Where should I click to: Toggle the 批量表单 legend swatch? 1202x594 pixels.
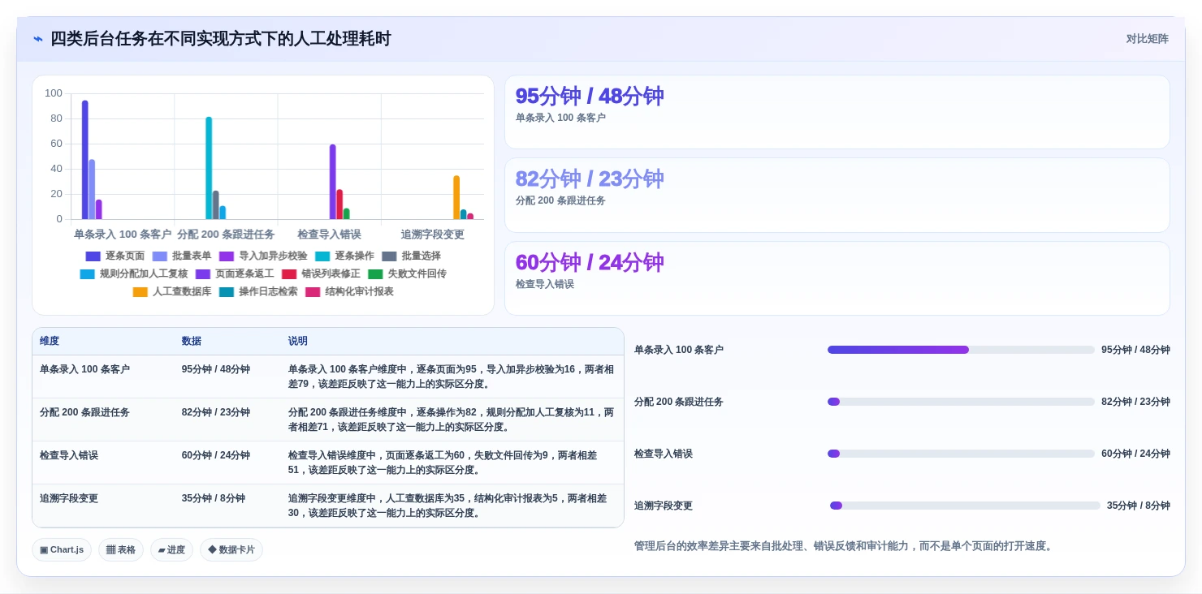tap(160, 256)
